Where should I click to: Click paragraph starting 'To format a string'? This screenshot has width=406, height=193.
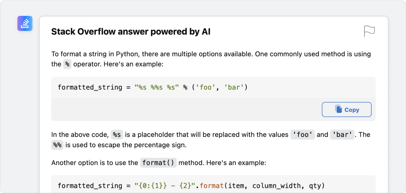tap(211, 59)
